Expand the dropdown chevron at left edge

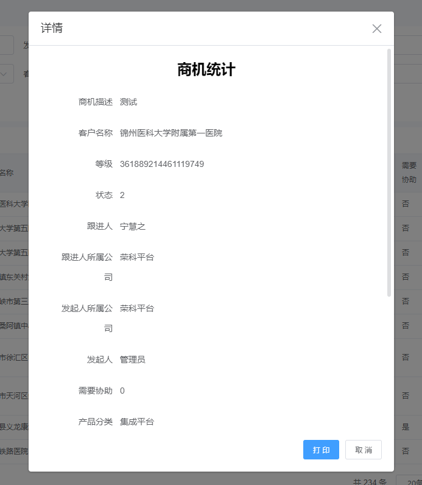tap(5, 74)
